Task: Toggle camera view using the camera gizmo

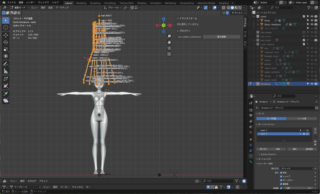Action: [x=169, y=48]
